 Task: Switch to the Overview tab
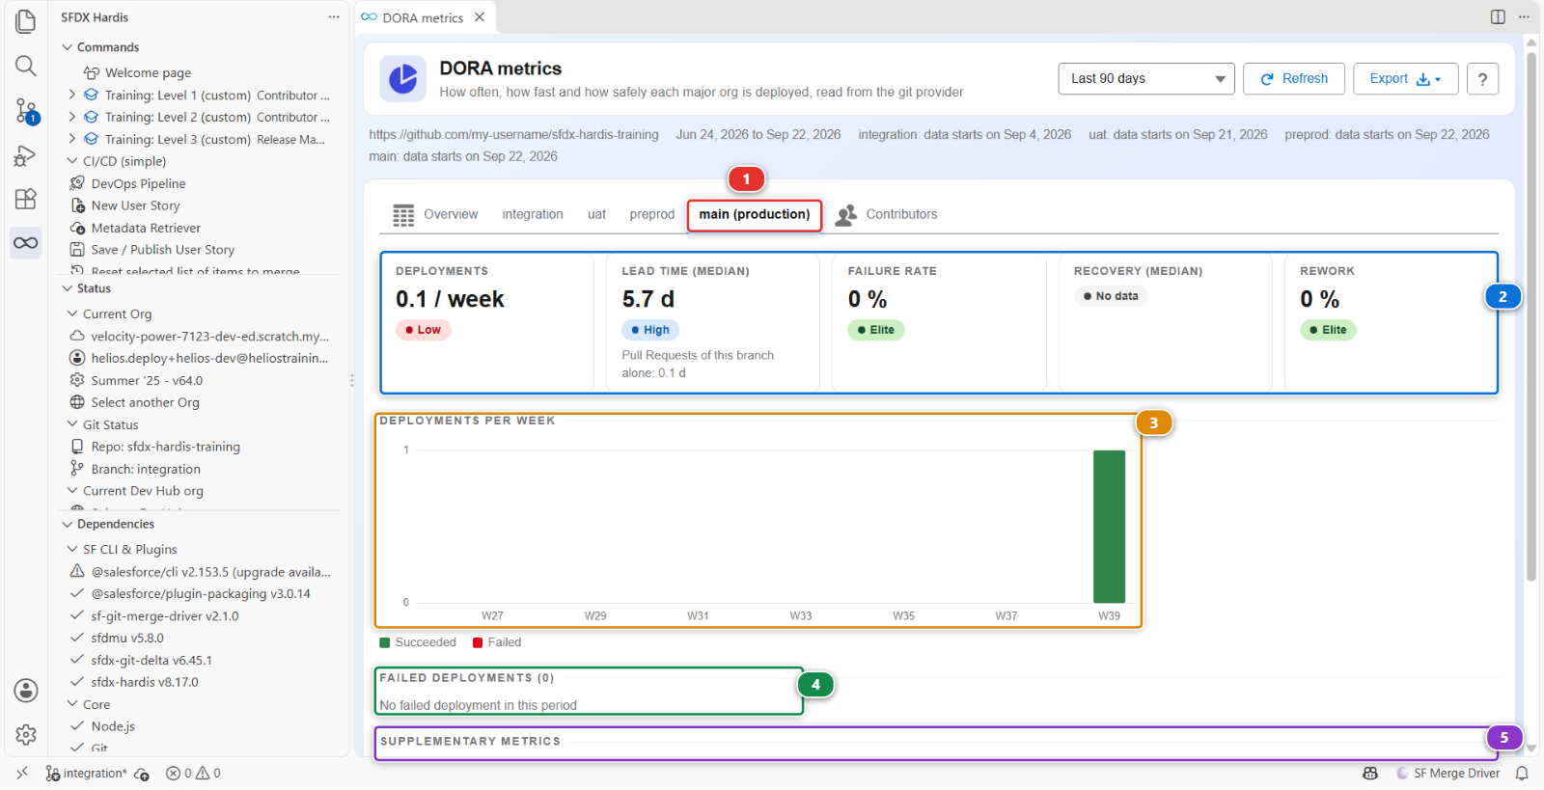click(x=435, y=214)
